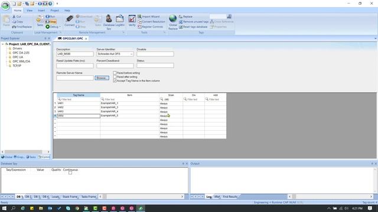
Task: Launch the Import Wizard
Action: tap(148, 16)
